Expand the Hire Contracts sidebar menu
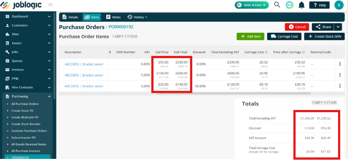Viewport: 348px width, 160px height. click(x=28, y=88)
